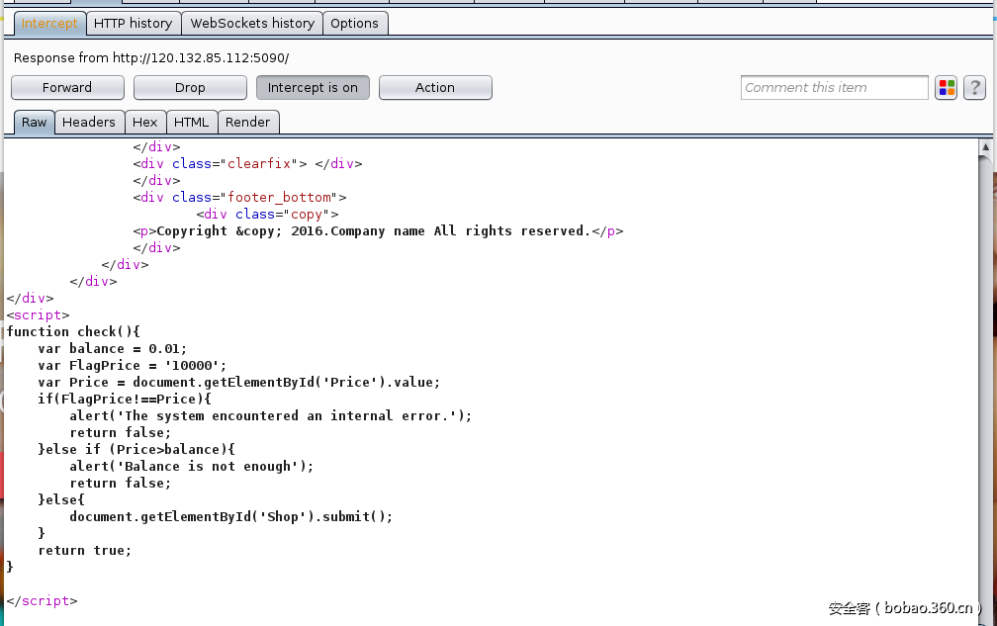Switch to the Render tab
Viewport: 997px width, 626px height.
[248, 122]
